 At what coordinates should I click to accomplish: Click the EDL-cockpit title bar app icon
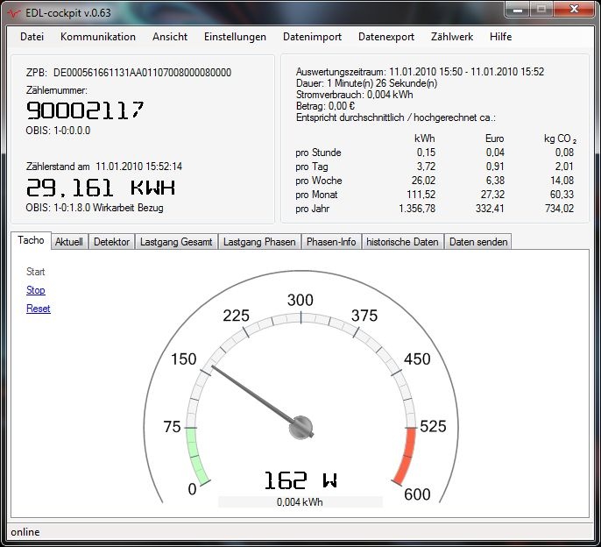point(16,11)
